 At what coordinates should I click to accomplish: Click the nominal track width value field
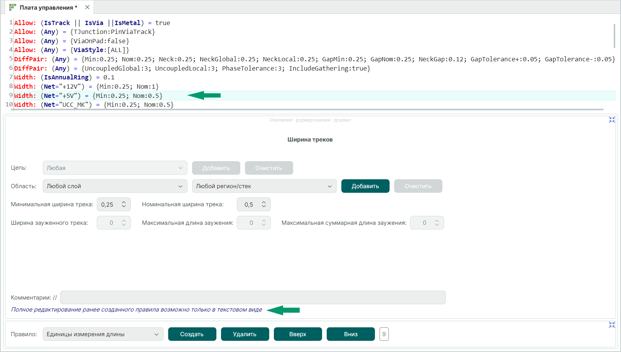click(x=249, y=205)
